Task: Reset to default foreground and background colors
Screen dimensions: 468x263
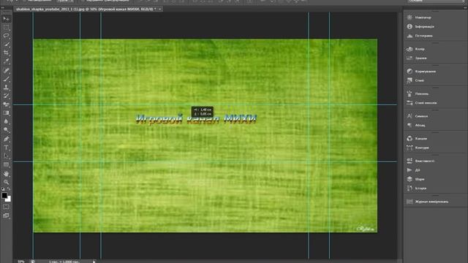Action: (3, 189)
